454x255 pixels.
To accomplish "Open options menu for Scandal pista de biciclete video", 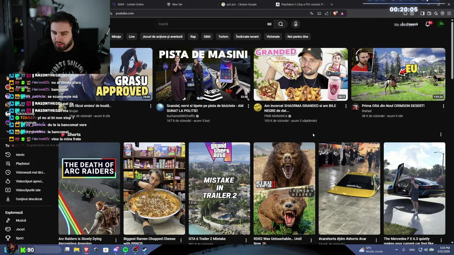I will pyautogui.click(x=248, y=106).
